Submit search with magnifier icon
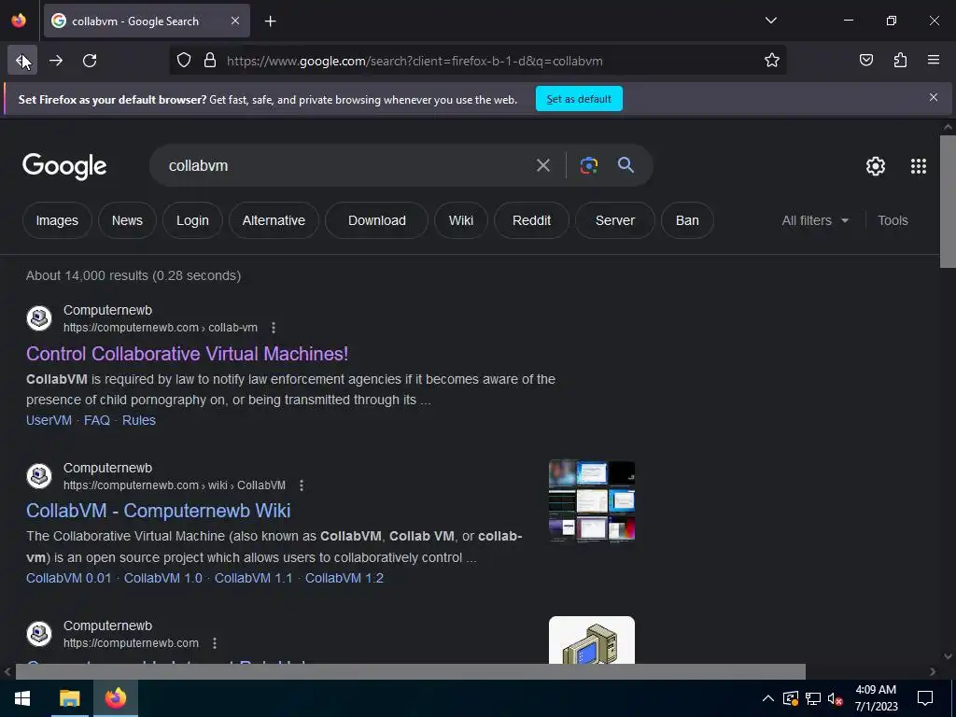 pyautogui.click(x=626, y=165)
